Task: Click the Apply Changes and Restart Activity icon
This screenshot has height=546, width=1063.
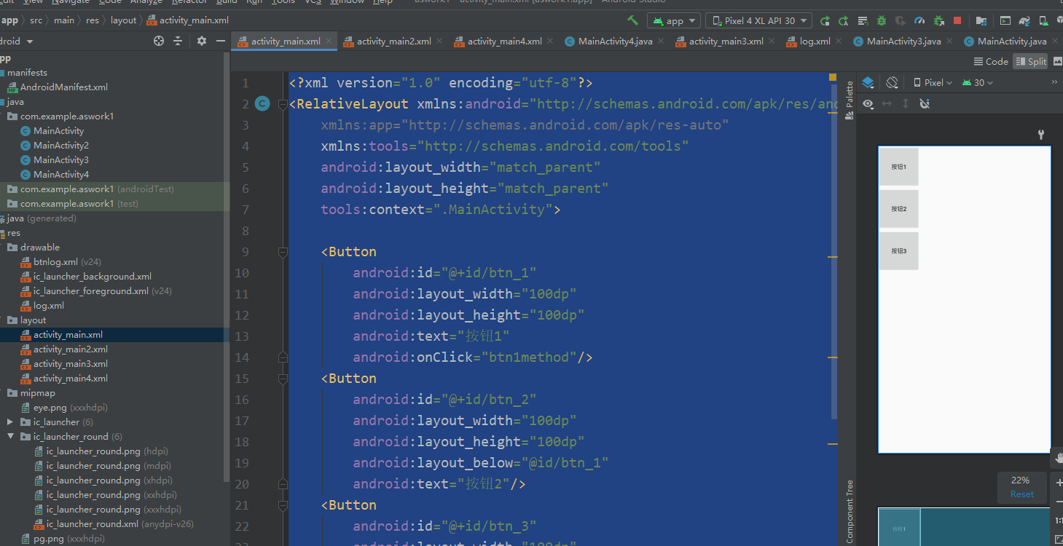Action: click(825, 21)
